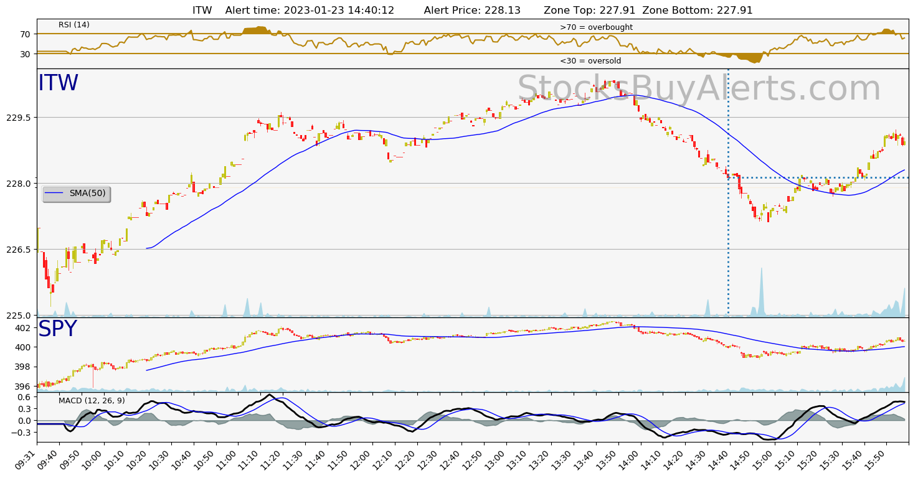
Task: Click the RSI 30 axis label
Action: (26, 54)
